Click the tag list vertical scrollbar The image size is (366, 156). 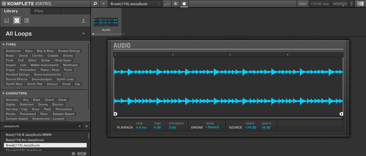[x=89, y=76]
